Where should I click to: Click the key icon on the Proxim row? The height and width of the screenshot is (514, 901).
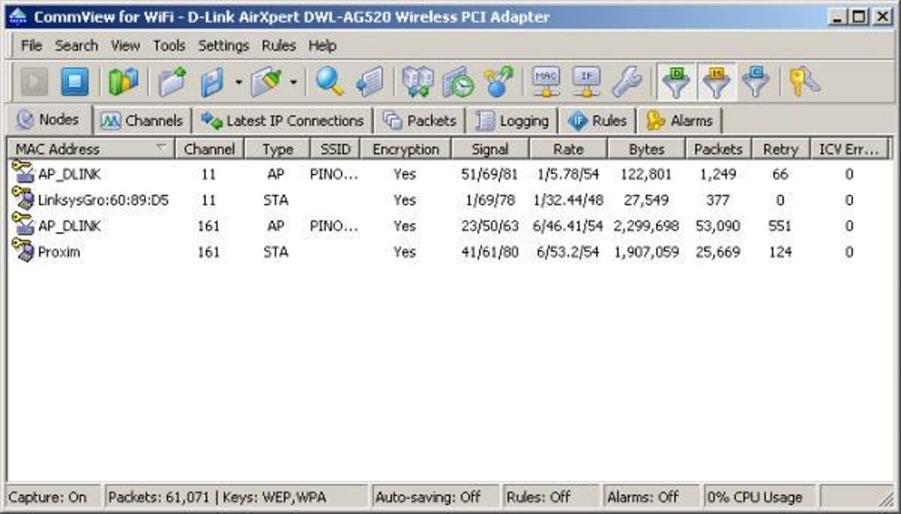point(23,250)
